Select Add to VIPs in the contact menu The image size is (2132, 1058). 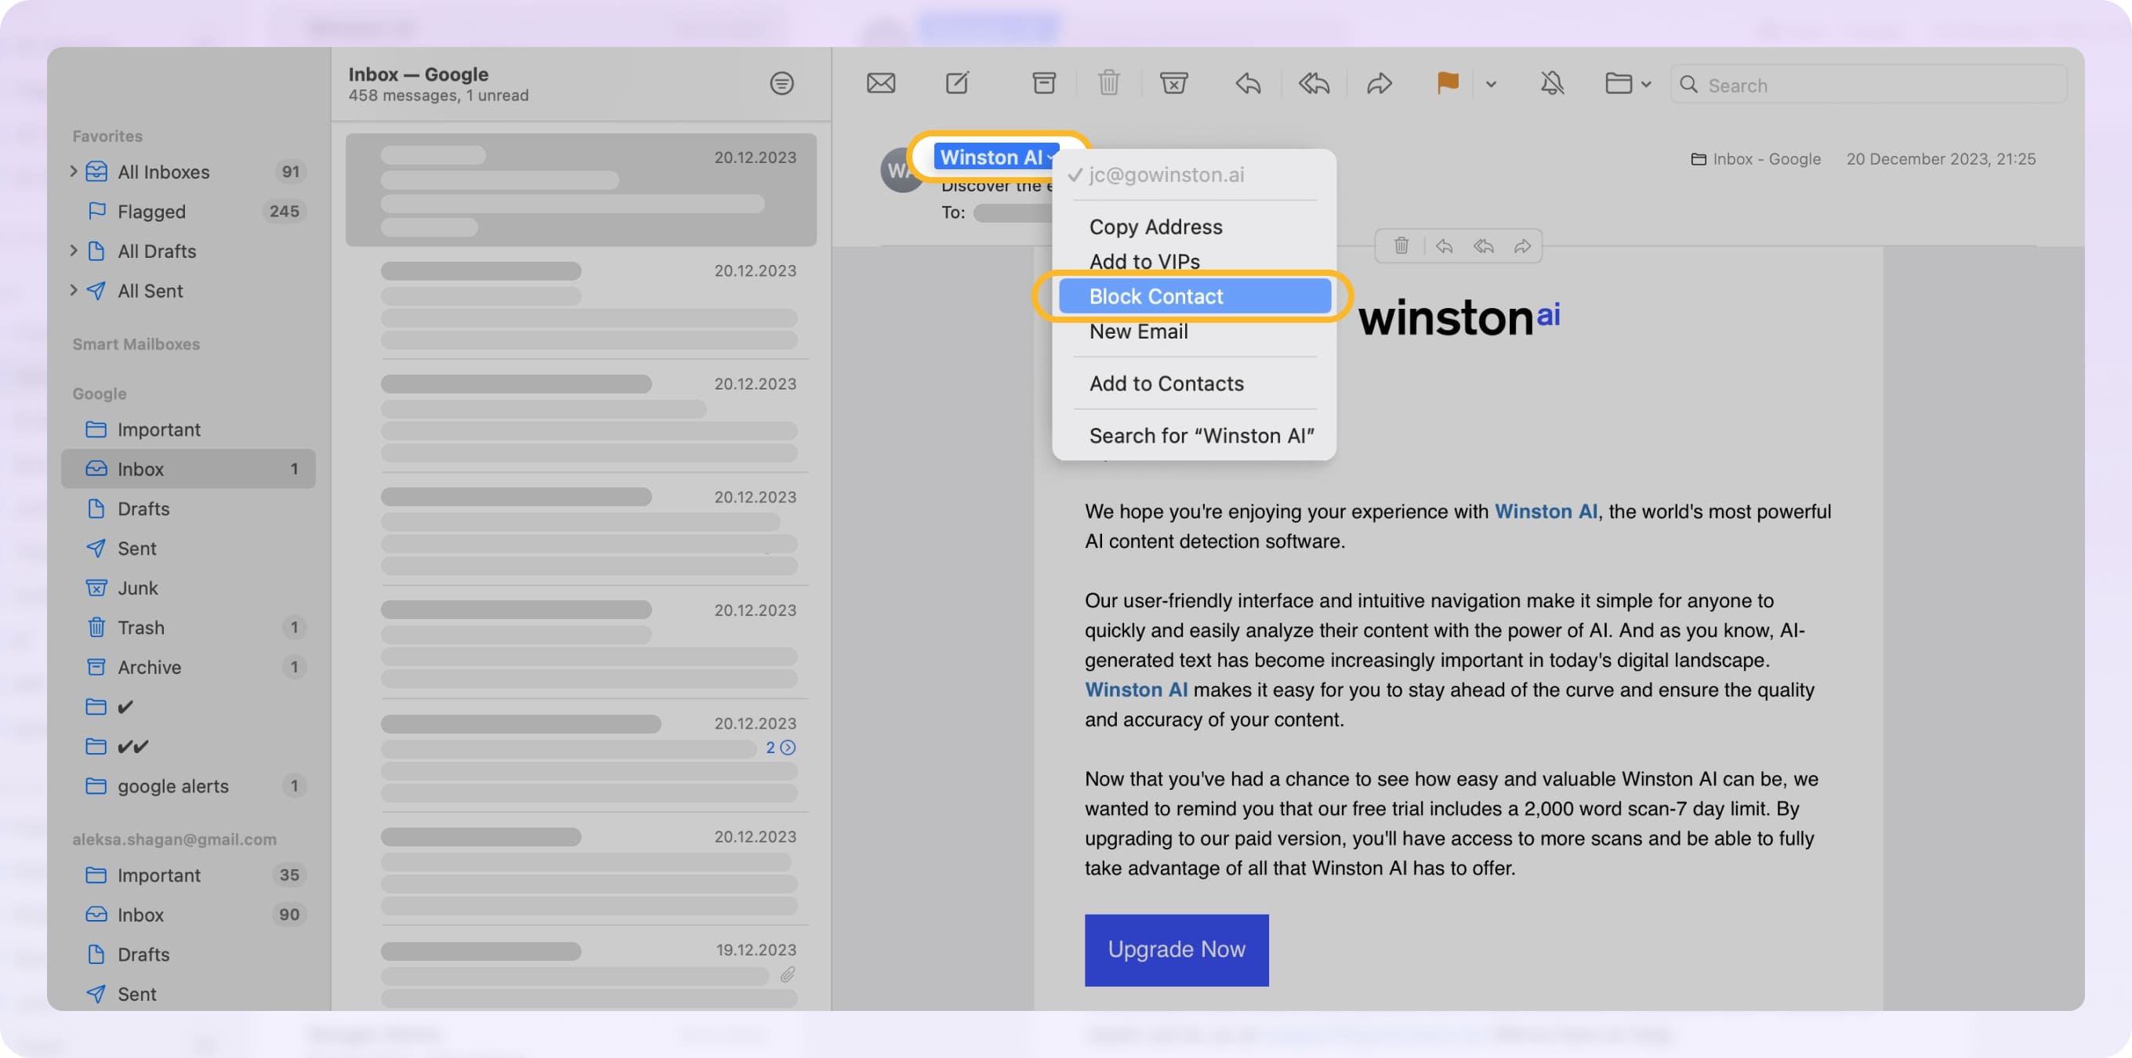tap(1144, 260)
